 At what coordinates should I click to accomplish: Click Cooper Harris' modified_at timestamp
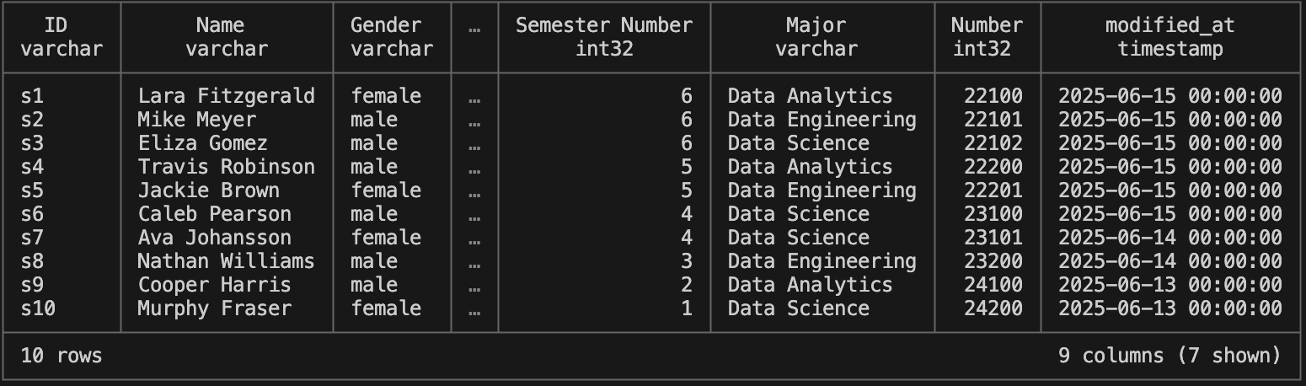point(1170,285)
